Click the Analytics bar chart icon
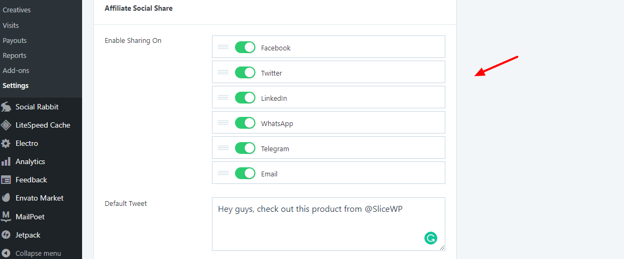624x259 pixels. coord(6,161)
